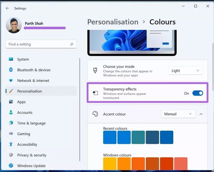Go back using the back arrow

[x=7, y=8]
